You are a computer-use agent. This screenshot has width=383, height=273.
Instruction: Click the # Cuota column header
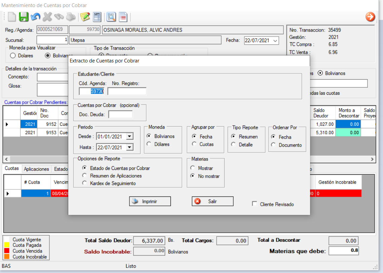(x=36, y=182)
